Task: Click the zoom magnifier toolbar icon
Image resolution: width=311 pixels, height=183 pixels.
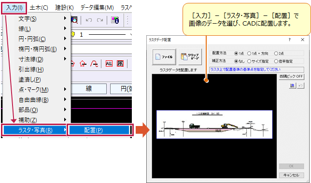Action: pos(74,20)
